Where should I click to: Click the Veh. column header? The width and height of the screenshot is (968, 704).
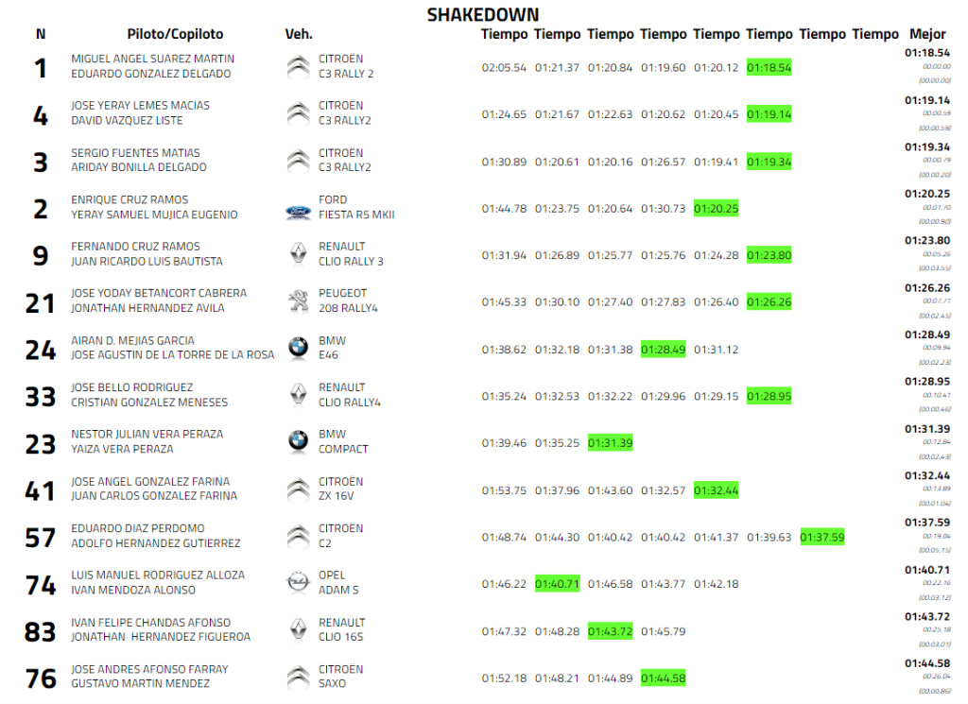299,34
